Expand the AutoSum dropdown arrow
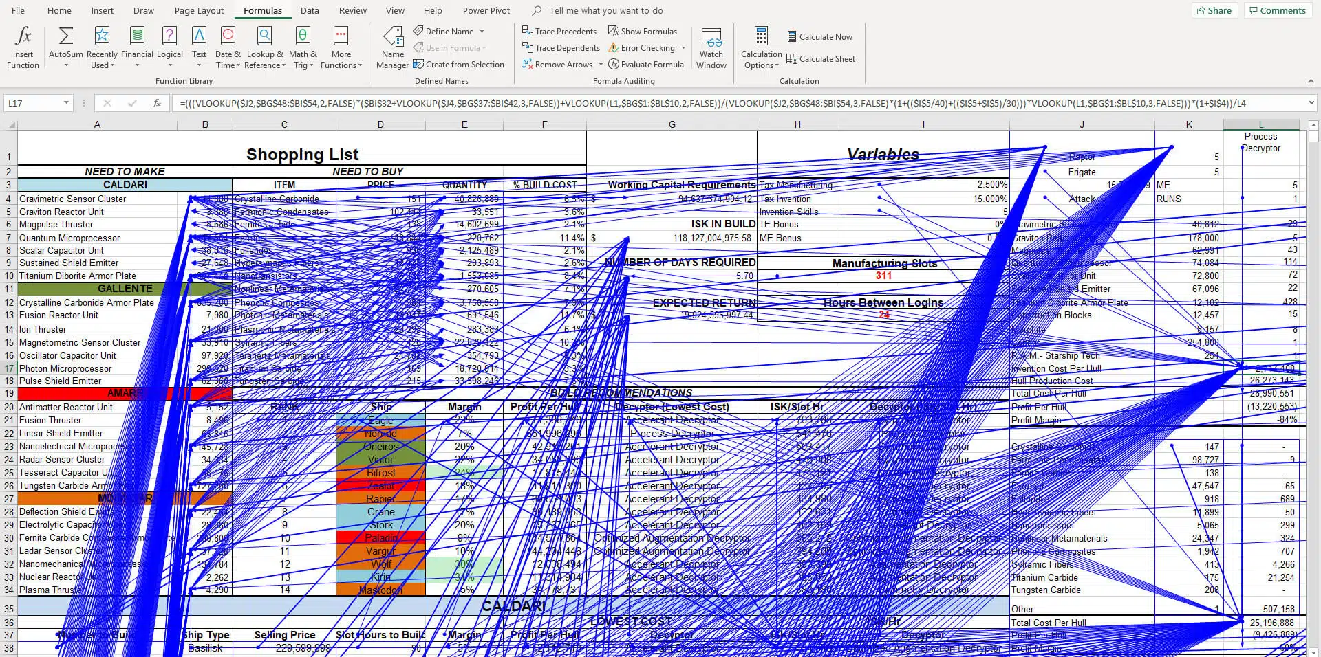Viewport: 1321px width, 657px height. [66, 65]
